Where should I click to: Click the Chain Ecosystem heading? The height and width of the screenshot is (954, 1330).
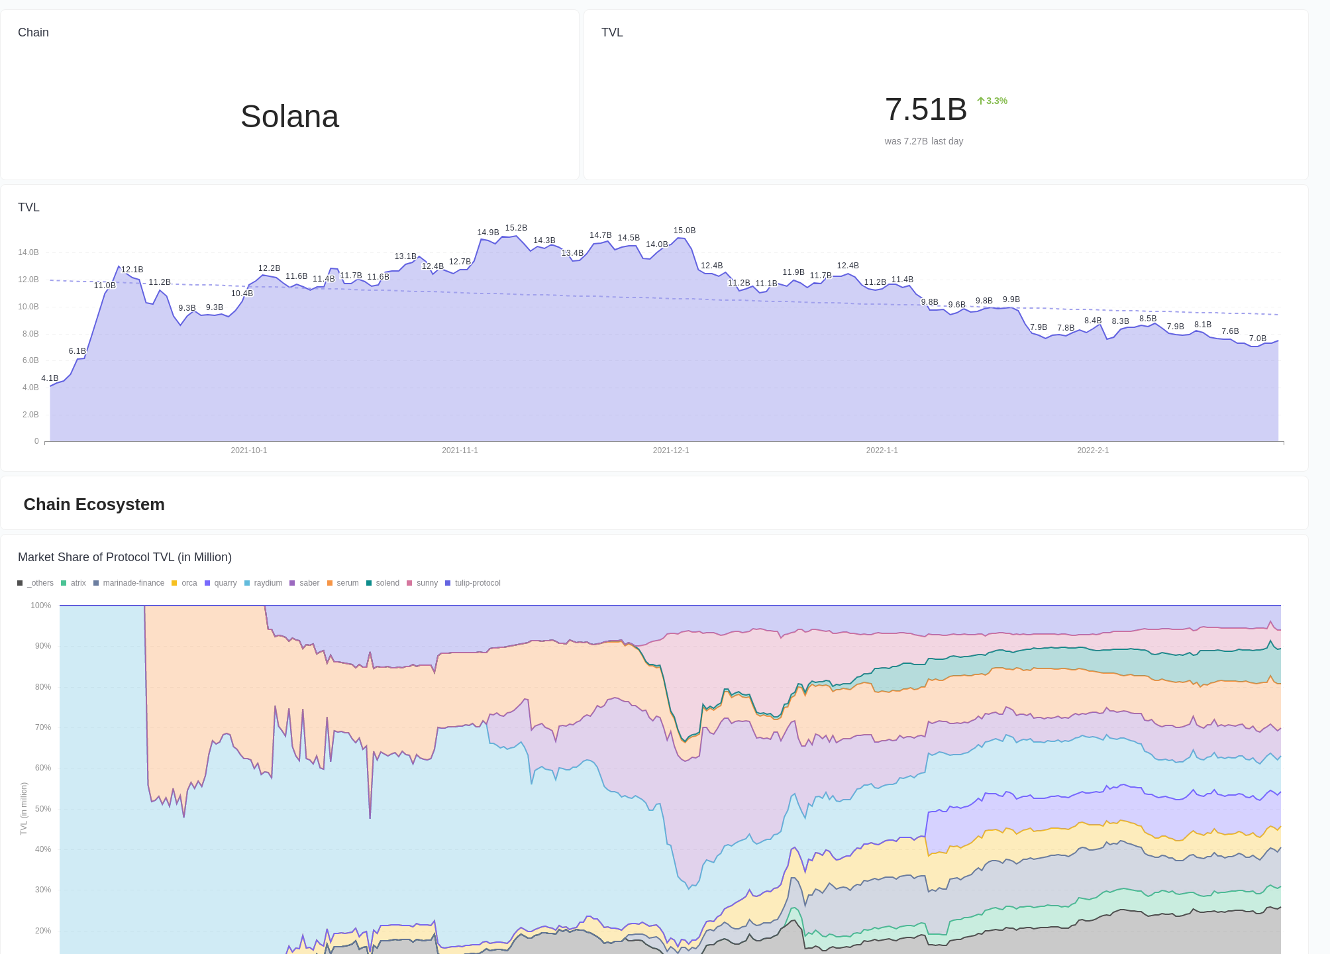tap(93, 504)
